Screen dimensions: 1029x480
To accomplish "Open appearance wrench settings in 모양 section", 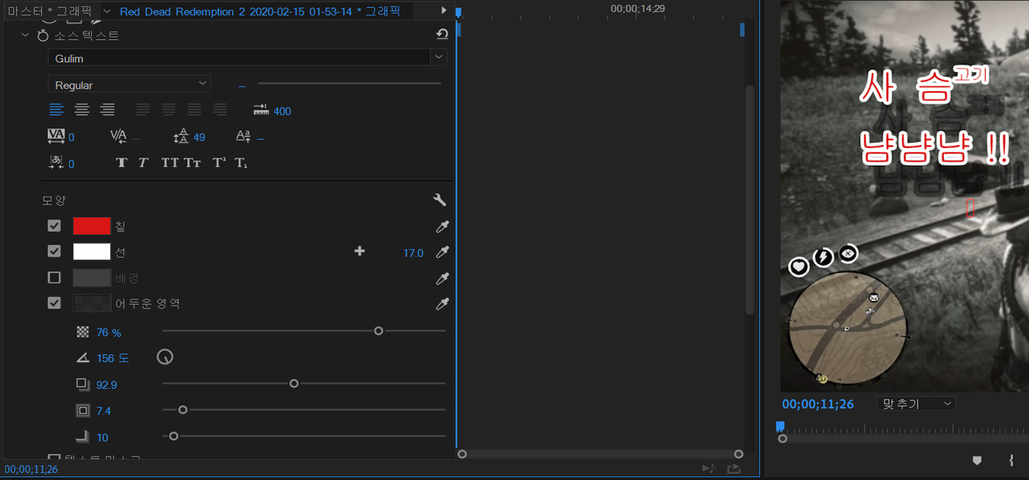I will (440, 200).
